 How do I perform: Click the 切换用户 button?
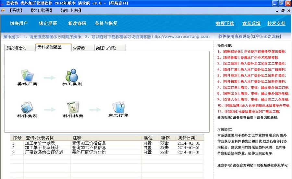pyautogui.click(x=19, y=23)
